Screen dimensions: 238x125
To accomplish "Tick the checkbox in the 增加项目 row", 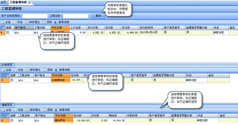I will (x=12, y=120).
